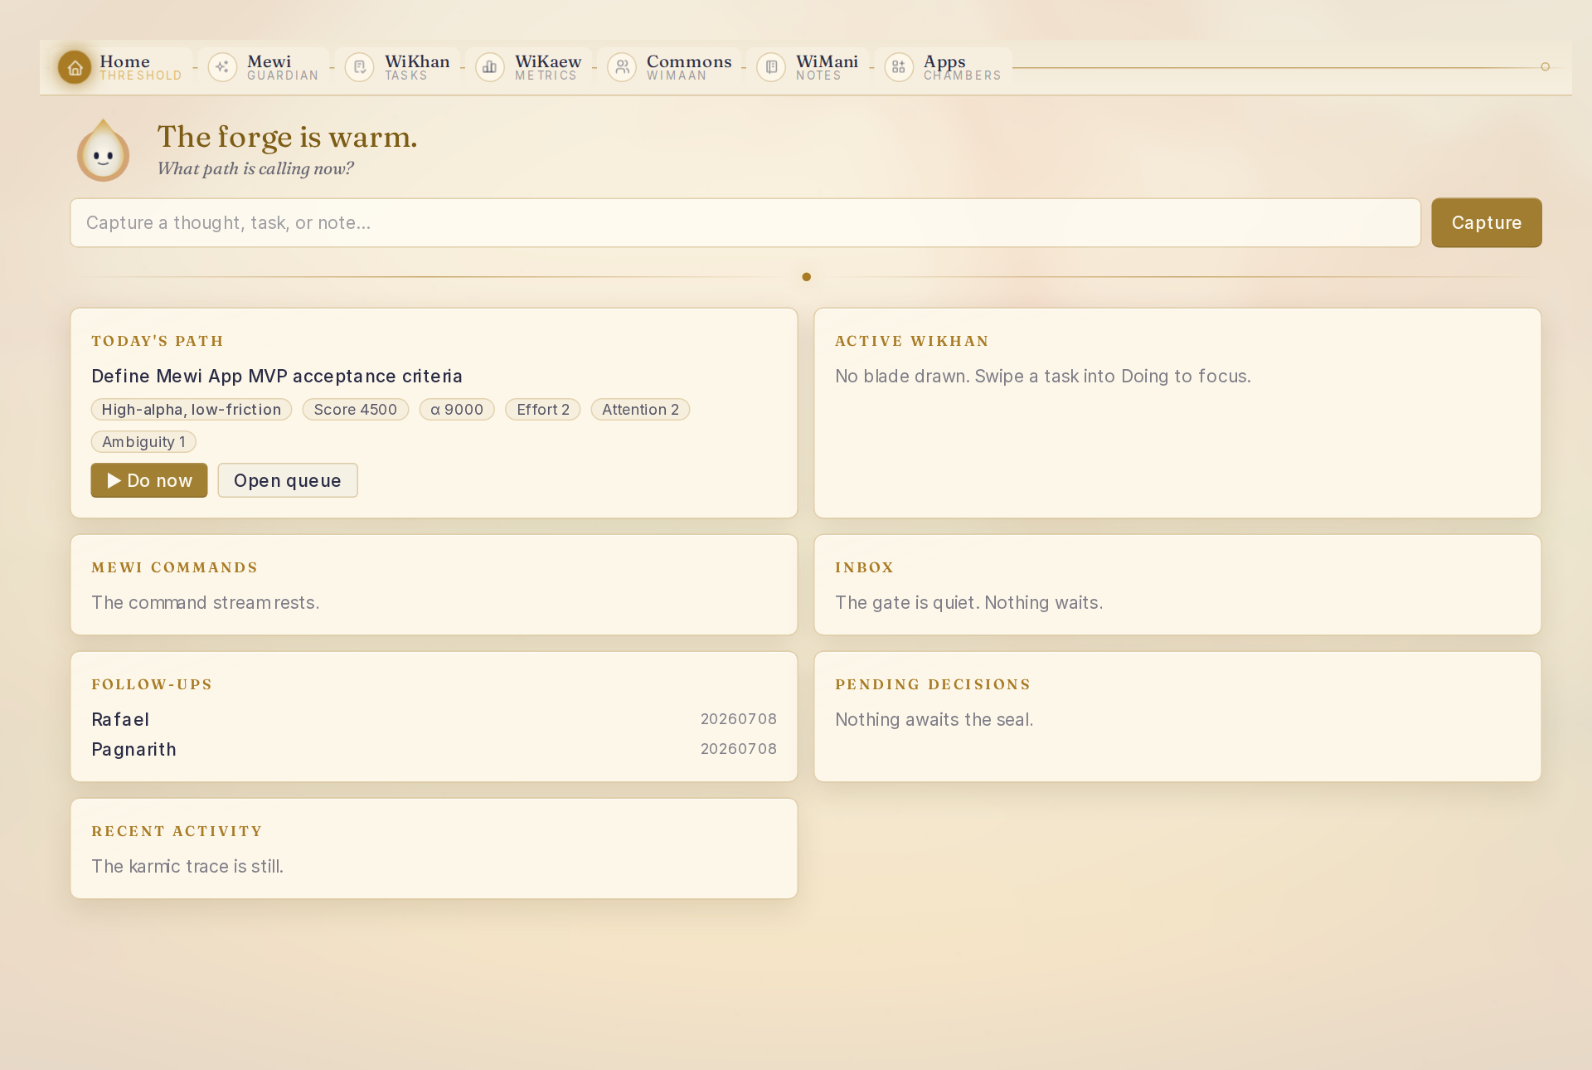Open the Apps Chambers grid icon

(899, 67)
